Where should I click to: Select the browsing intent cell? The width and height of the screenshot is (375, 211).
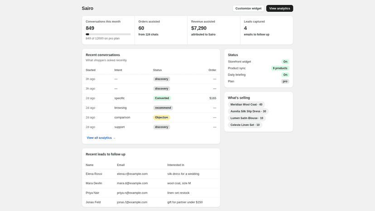pos(120,108)
